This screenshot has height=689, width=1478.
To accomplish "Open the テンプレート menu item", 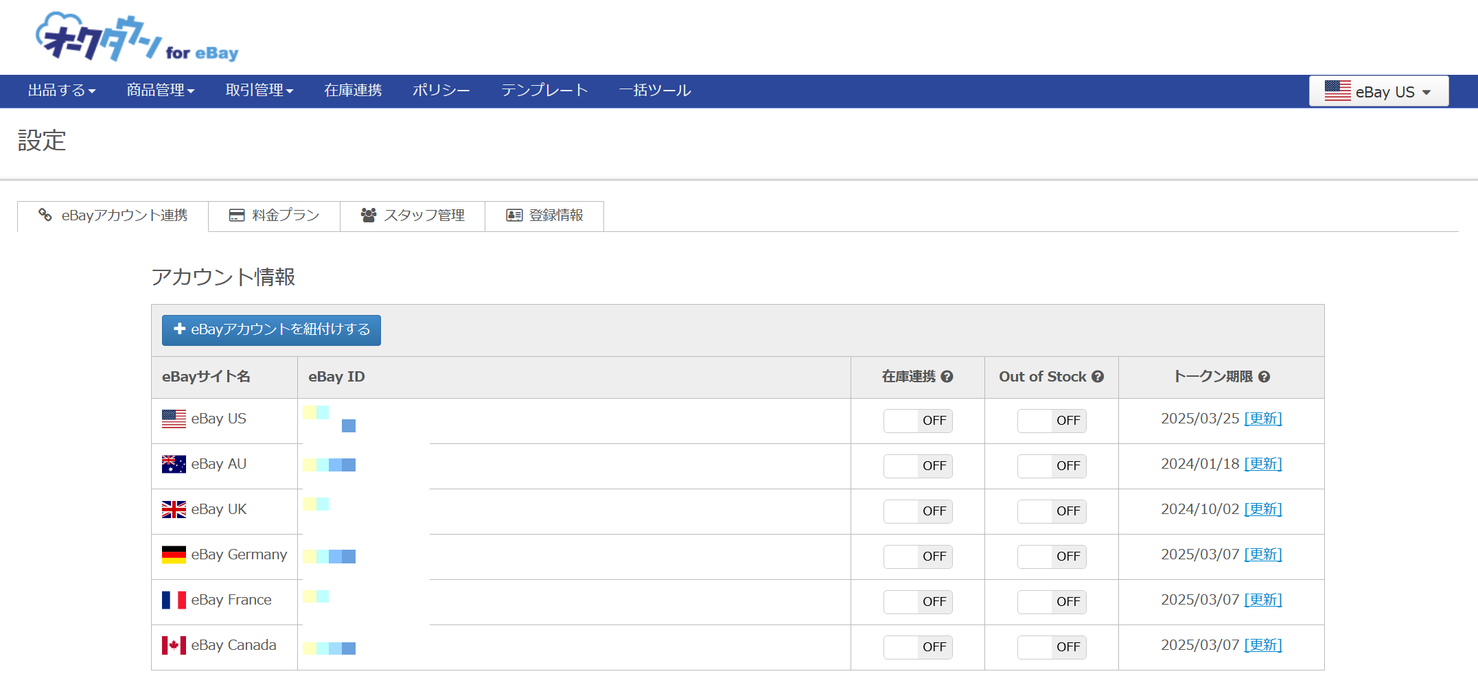I will point(544,91).
